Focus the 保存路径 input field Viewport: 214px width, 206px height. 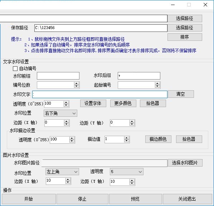101,28
